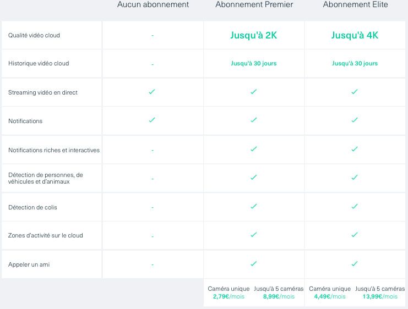The width and height of the screenshot is (408, 309).
Task: Click the Appeler un ami checkmark under Elite
Action: (x=355, y=264)
